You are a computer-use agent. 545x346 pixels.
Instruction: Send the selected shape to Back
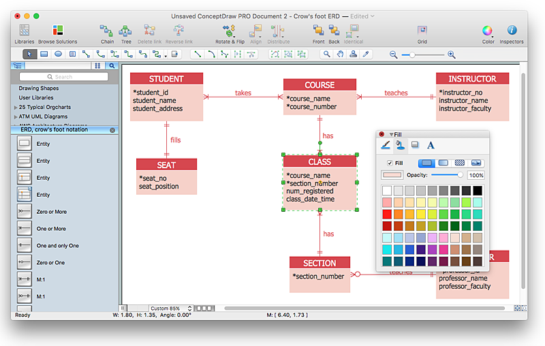point(334,31)
